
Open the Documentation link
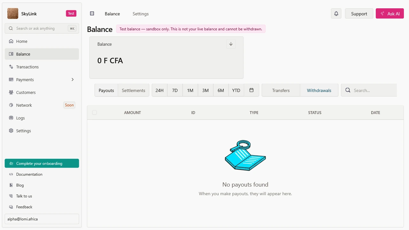click(42, 174)
